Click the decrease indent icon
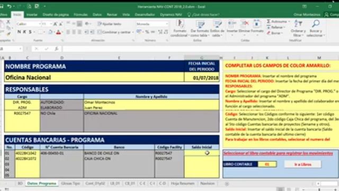339x191 pixels. coord(86,32)
